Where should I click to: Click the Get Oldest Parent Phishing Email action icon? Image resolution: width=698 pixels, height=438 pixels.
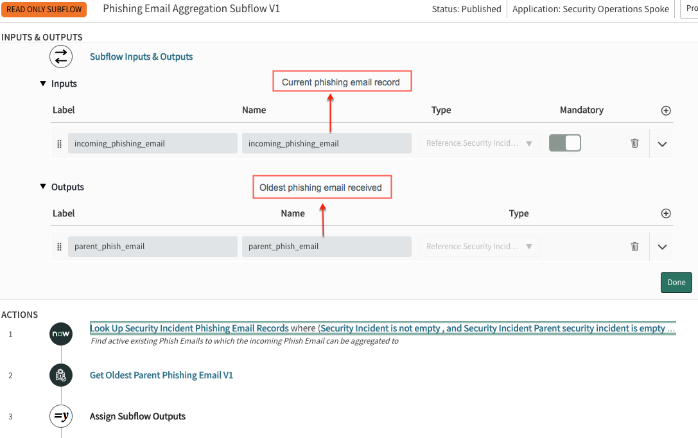(x=61, y=375)
